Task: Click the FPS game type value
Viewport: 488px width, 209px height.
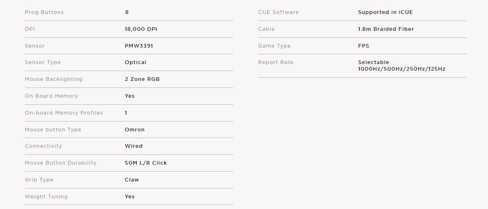Action: 364,46
